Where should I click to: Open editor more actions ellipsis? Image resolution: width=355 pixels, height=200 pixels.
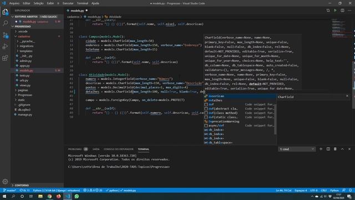click(x=349, y=11)
